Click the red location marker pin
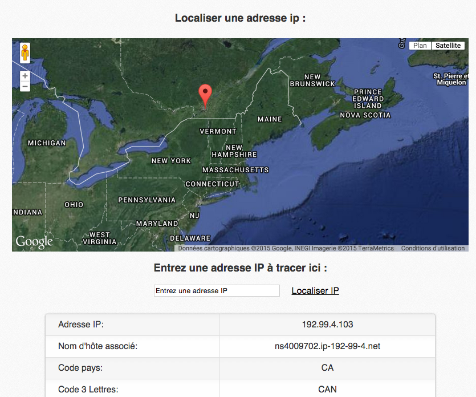The image size is (476, 397). coord(205,96)
